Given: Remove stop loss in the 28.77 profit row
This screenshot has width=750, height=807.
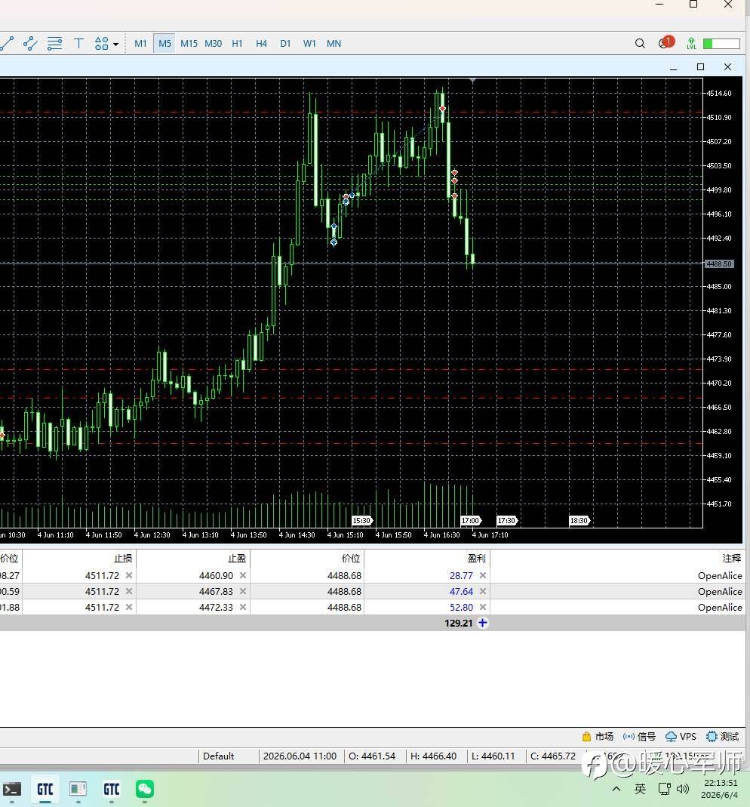Looking at the screenshot, I should (x=129, y=575).
